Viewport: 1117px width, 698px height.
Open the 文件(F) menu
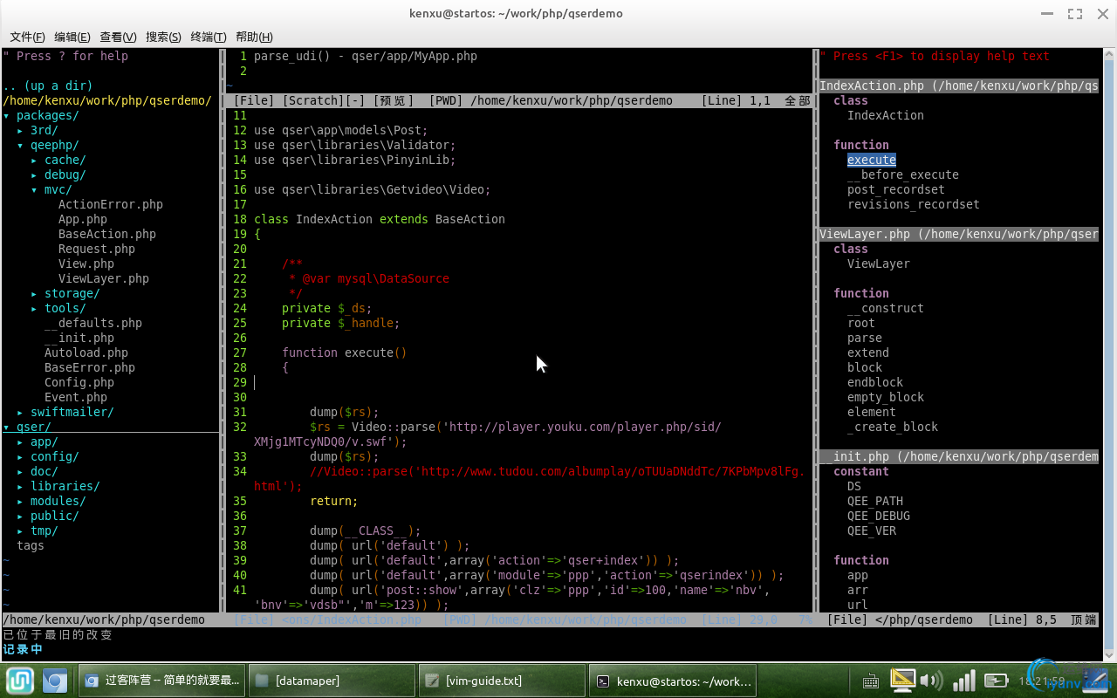point(28,37)
